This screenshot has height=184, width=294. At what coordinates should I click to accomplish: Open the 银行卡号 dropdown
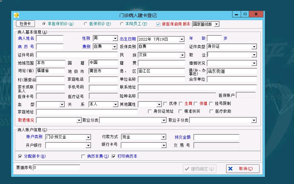coord(164,145)
